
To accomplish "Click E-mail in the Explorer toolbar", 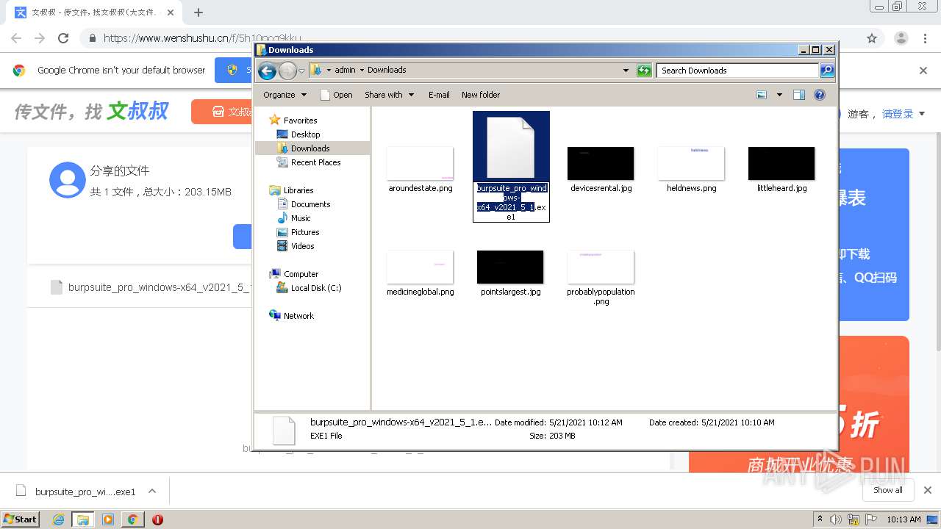I will (x=439, y=95).
